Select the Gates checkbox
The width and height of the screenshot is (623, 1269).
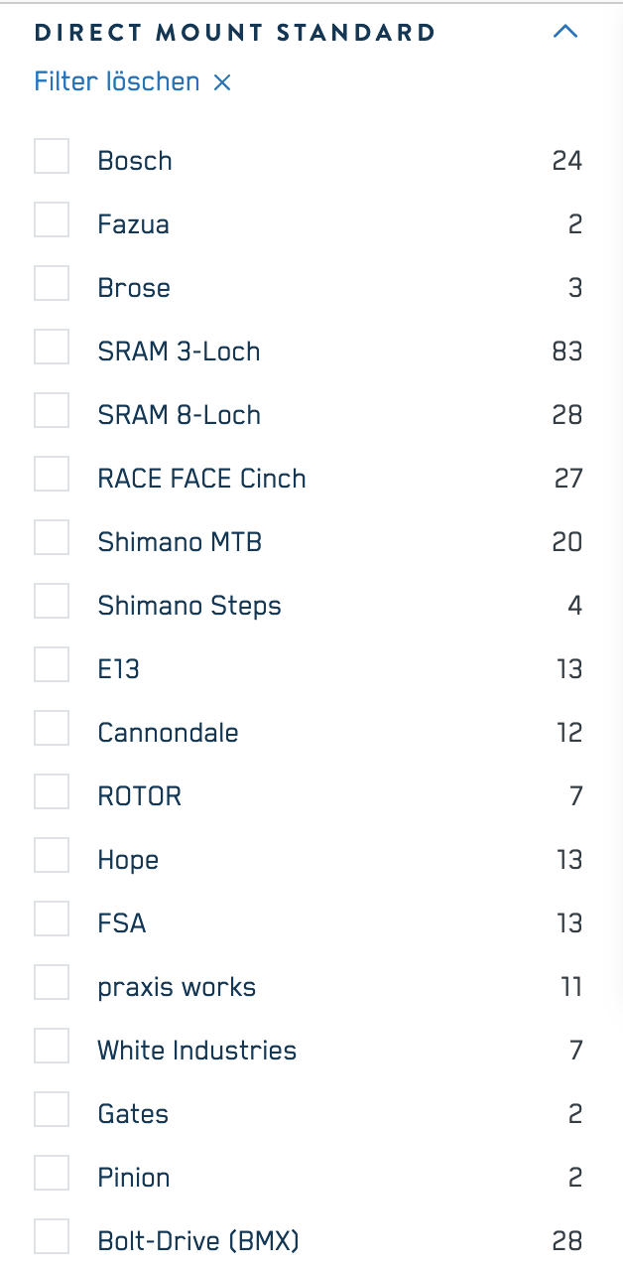52,1110
